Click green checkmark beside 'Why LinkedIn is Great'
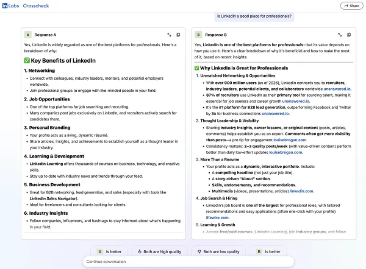 [x=197, y=68]
